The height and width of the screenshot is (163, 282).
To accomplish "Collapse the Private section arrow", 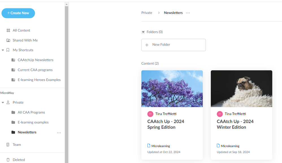I will point(3,103).
